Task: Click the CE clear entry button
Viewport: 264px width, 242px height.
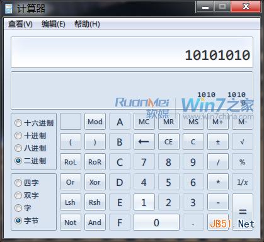Action: point(169,142)
